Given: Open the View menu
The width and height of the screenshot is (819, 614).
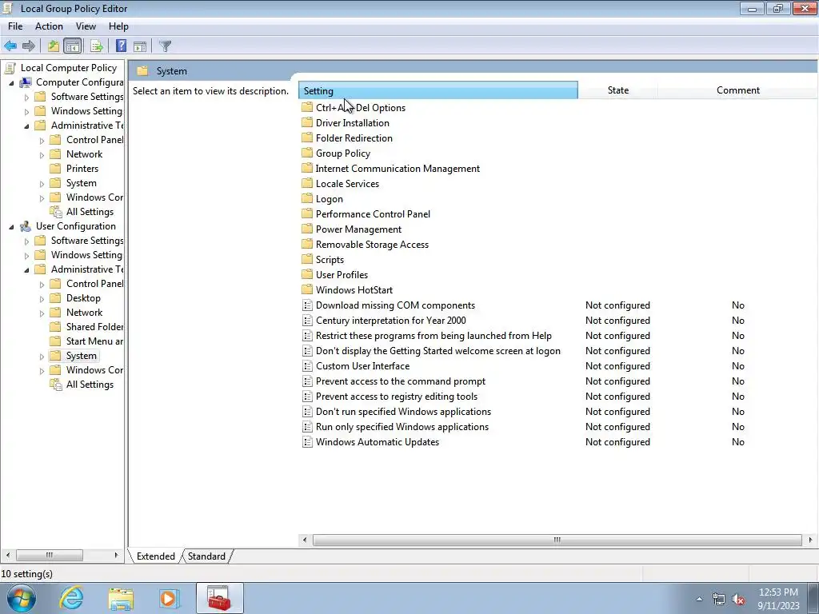Looking at the screenshot, I should point(86,26).
